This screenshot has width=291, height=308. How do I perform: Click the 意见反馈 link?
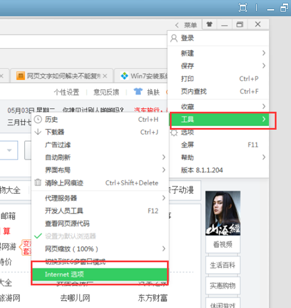106,92
